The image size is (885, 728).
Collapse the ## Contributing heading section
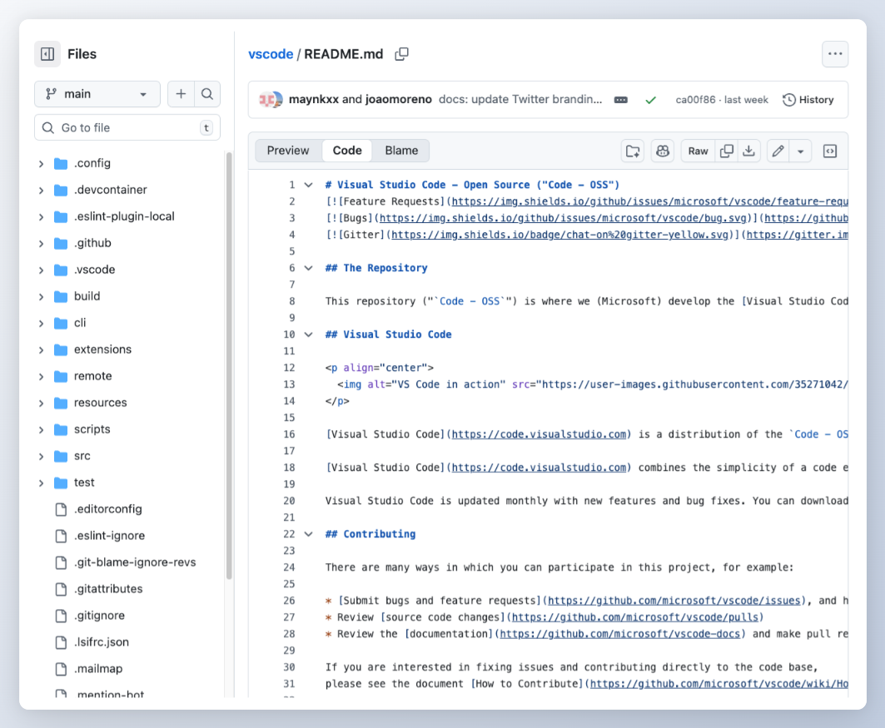308,533
